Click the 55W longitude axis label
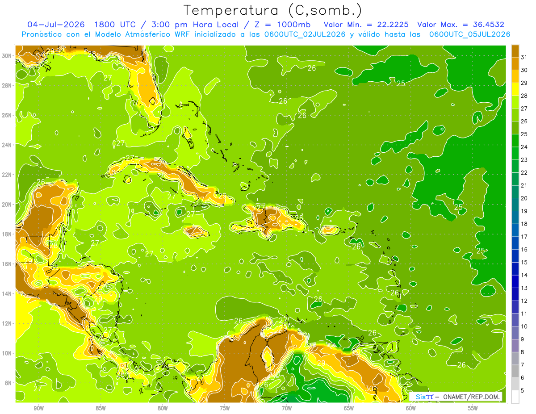The height and width of the screenshot is (414, 536). [473, 408]
